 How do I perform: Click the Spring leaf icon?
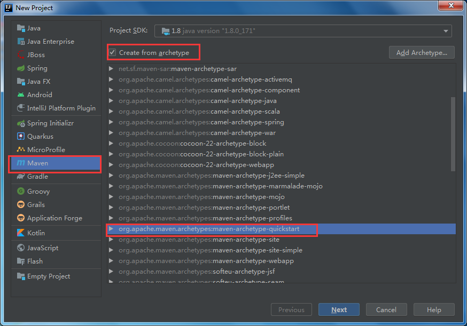tap(21, 68)
